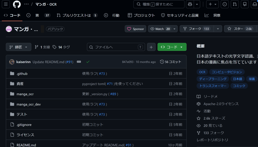Open the dropdown arrow beside Fork

tap(218, 29)
